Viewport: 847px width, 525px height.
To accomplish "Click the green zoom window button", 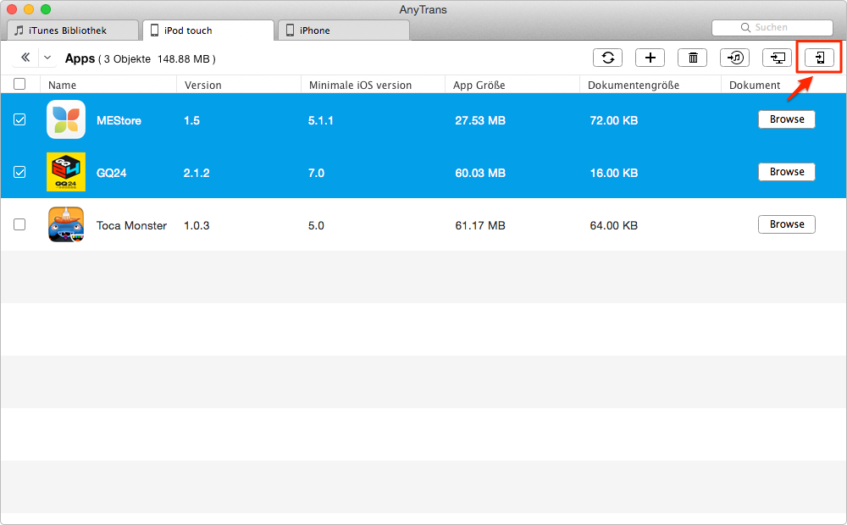I will point(46,9).
